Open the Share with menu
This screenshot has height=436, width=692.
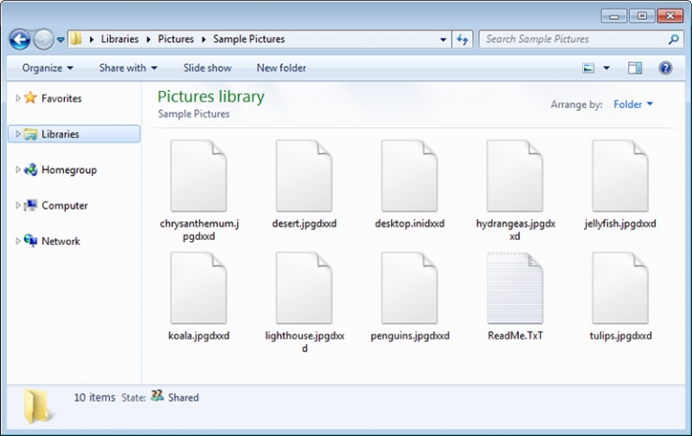tap(128, 68)
